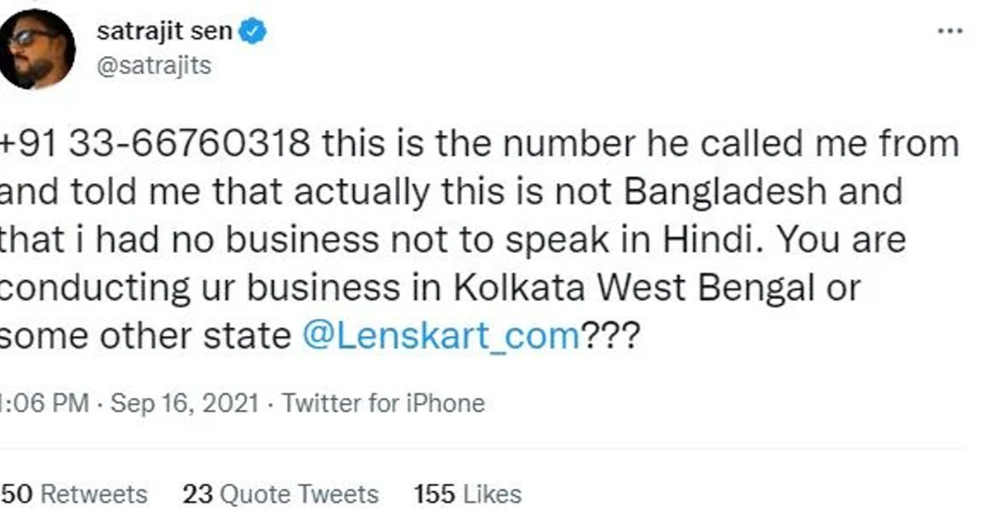Click satrajit sen's profile picture
The image size is (990, 515).
pos(37,45)
